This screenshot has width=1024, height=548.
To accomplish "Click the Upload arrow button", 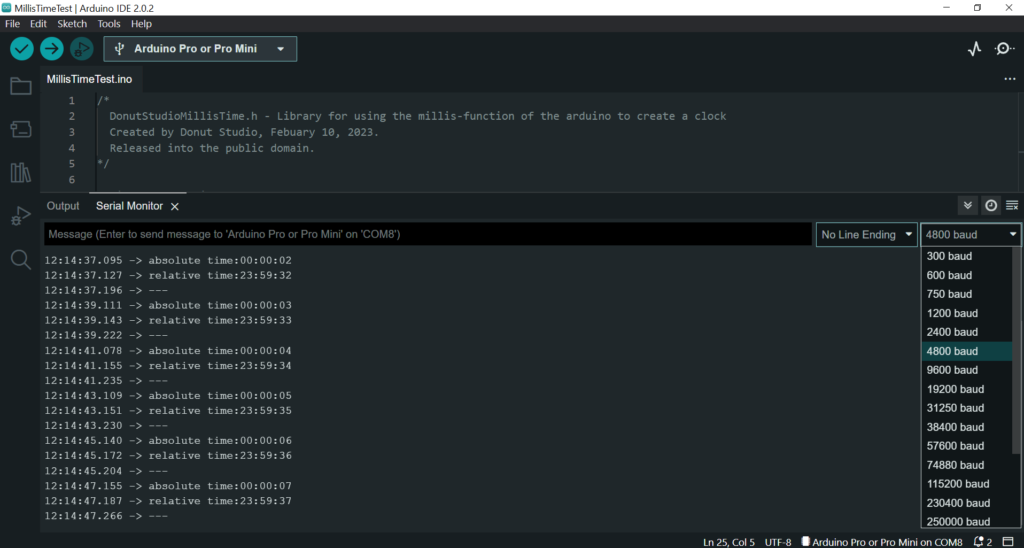I will coord(52,49).
